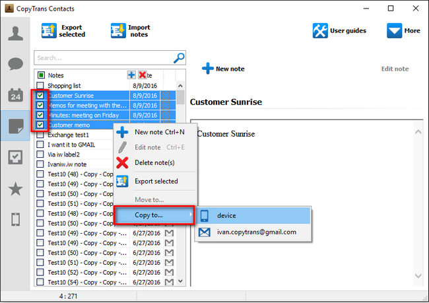Open the Notes sidebar section
The height and width of the screenshot is (303, 429).
[15, 126]
